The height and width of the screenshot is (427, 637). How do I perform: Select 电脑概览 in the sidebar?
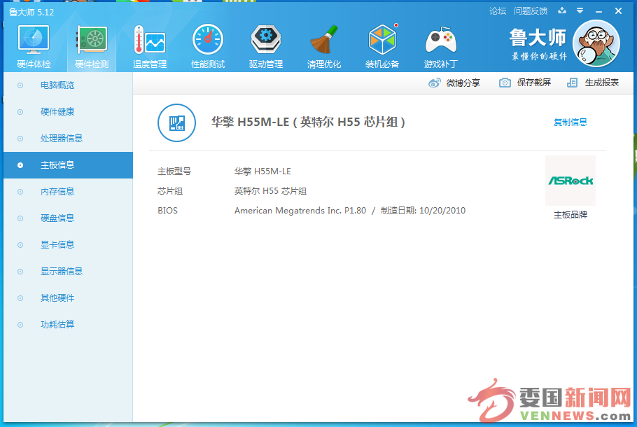[x=68, y=85]
